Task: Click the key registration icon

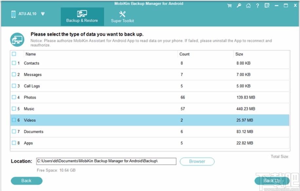Action: [239, 6]
